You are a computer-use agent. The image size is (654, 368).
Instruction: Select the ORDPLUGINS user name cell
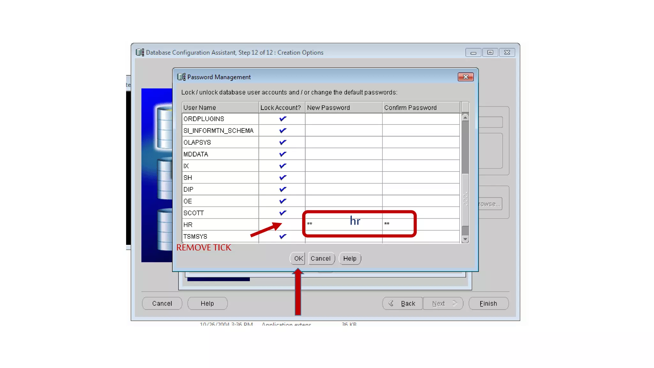(220, 119)
